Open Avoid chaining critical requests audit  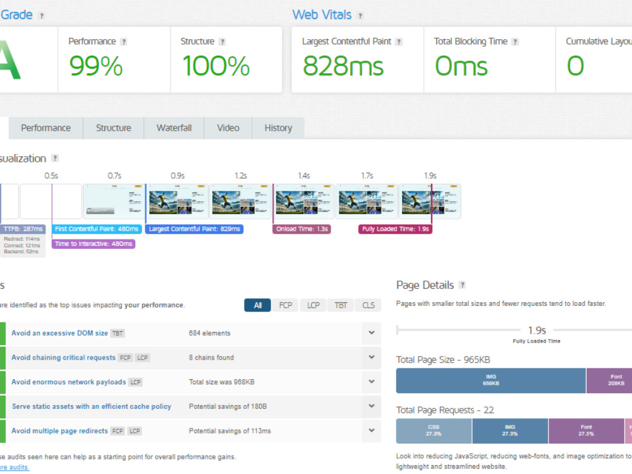click(63, 358)
